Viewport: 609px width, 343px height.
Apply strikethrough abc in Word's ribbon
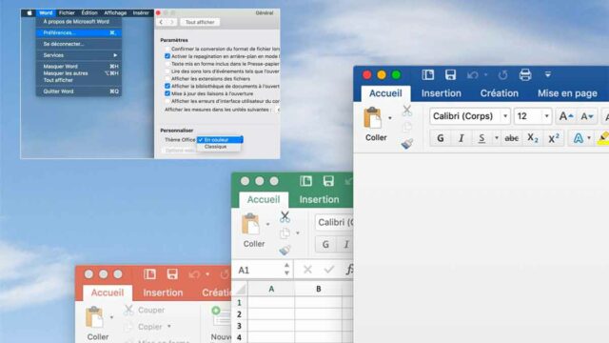(x=511, y=138)
